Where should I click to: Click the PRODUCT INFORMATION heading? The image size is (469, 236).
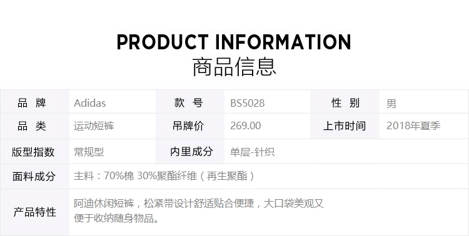[234, 42]
